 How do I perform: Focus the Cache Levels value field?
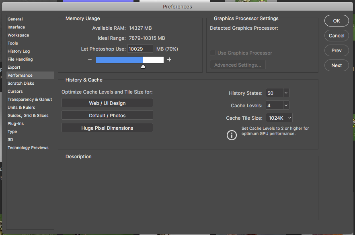275,105
